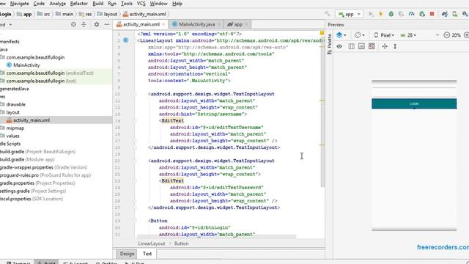Toggle the Preview view options eye icon
Screen dimensions: 469x264
pos(339,46)
